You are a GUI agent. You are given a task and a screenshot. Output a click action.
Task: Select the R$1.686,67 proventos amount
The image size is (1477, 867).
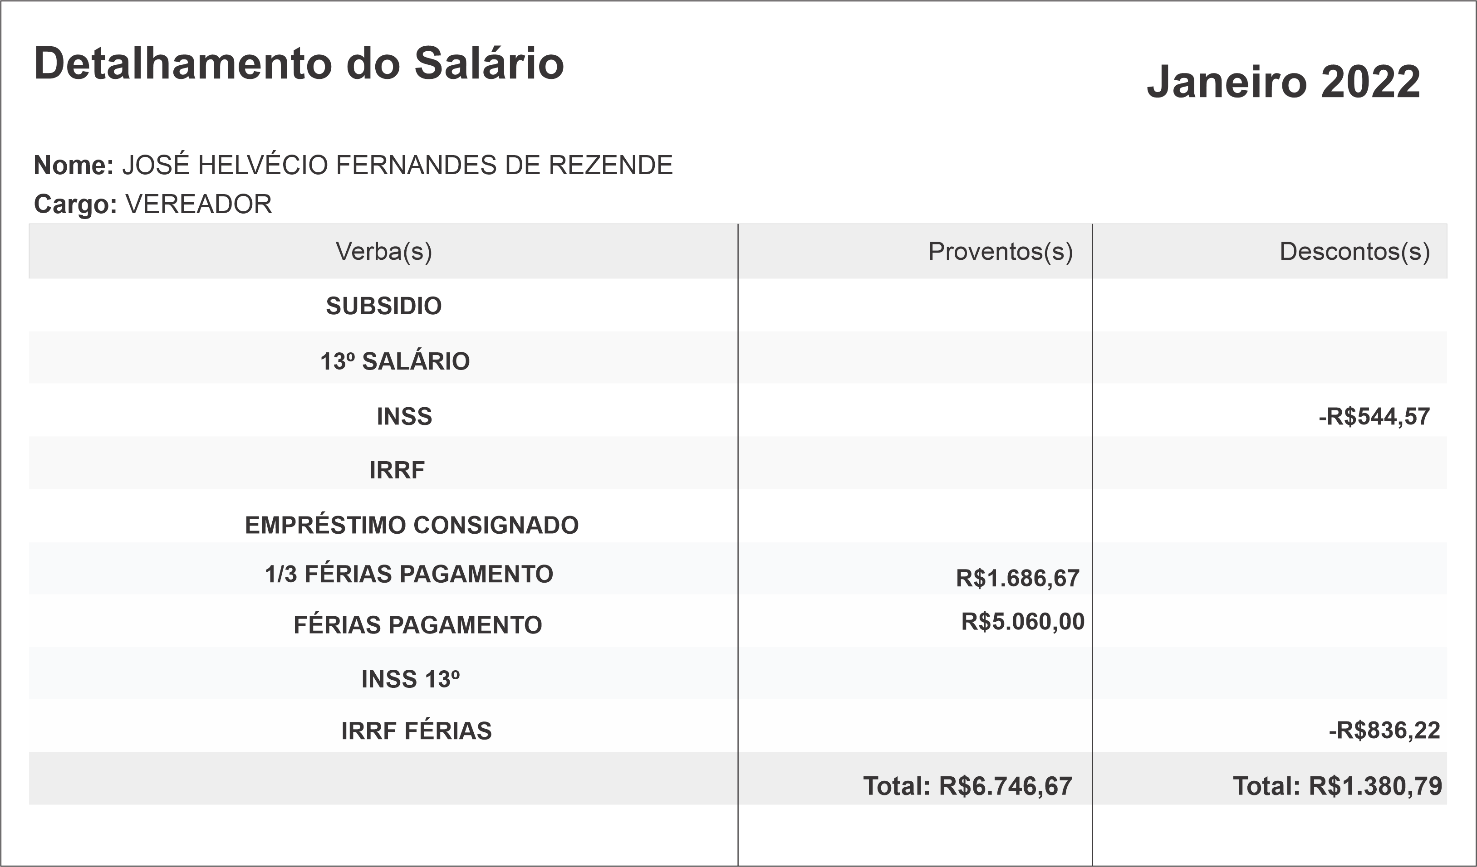pyautogui.click(x=1017, y=578)
